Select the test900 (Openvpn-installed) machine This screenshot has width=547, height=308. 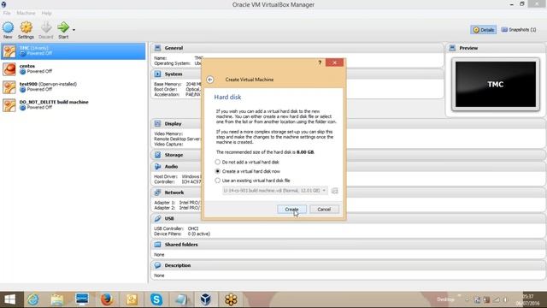pyautogui.click(x=74, y=87)
